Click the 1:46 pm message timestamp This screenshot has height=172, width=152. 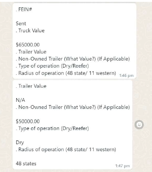pos(126,75)
